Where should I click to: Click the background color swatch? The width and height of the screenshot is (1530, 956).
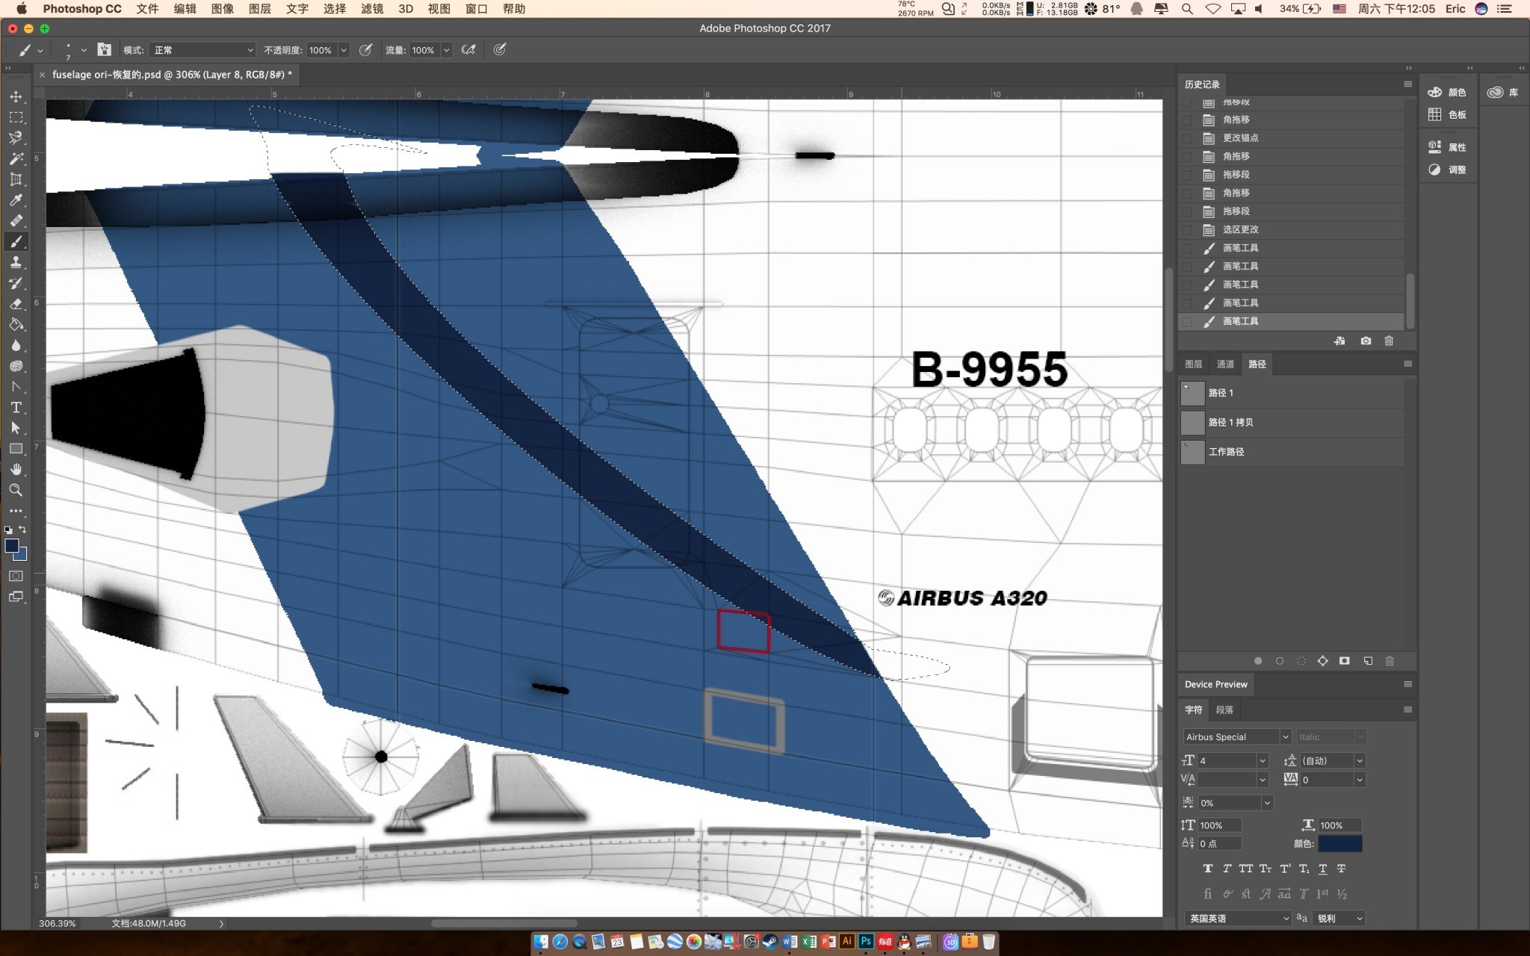(x=22, y=556)
